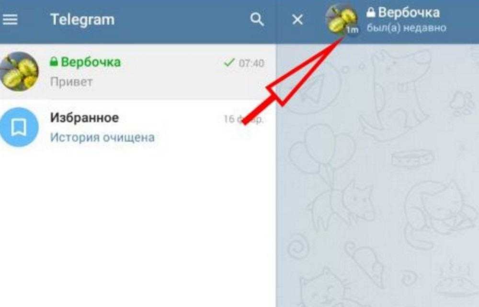Close the open chat with X icon

pyautogui.click(x=297, y=20)
